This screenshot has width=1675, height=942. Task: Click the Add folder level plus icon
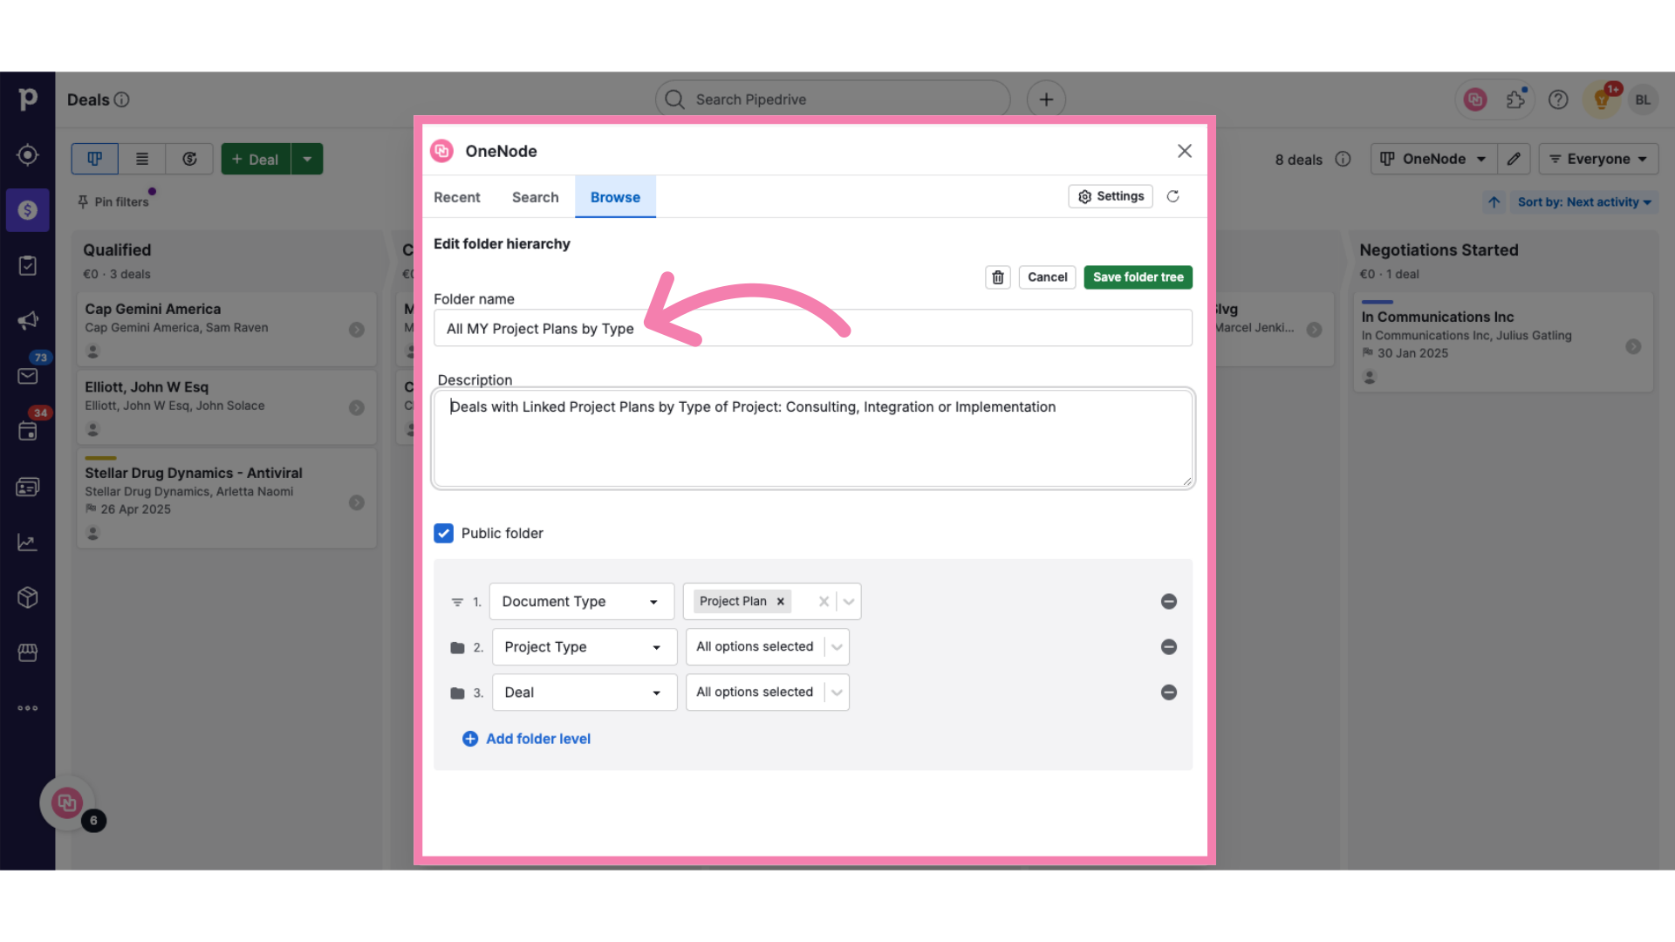469,739
